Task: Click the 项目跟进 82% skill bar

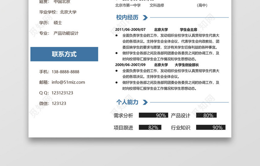Action: (x=150, y=127)
